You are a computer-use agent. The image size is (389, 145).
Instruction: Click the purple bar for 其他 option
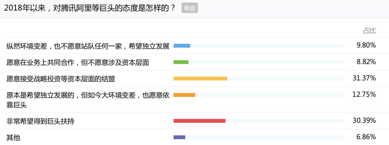(179, 137)
